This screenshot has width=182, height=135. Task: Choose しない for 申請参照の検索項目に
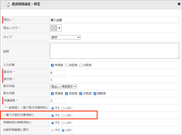point(63,123)
